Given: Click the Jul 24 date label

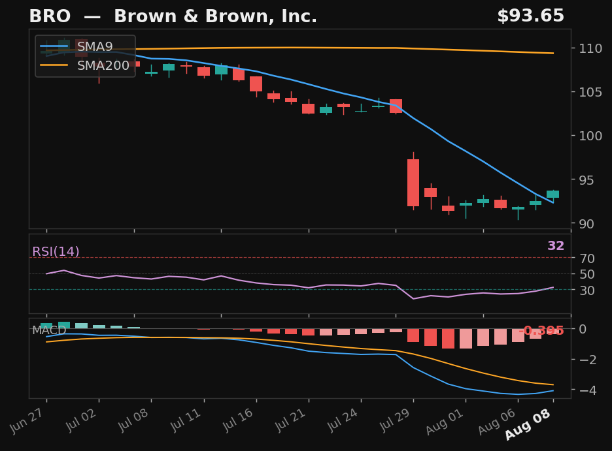Looking at the screenshot, I should (x=343, y=420).
